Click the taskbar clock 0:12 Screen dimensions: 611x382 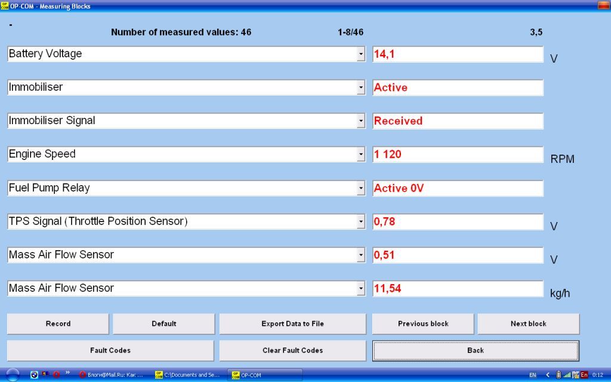(598, 375)
